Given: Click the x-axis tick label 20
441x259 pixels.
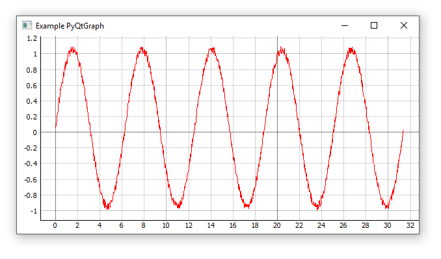Looking at the screenshot, I should pyautogui.click(x=276, y=226).
